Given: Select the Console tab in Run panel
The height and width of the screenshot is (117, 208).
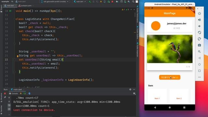Looking at the screenshot, I should point(13,94).
